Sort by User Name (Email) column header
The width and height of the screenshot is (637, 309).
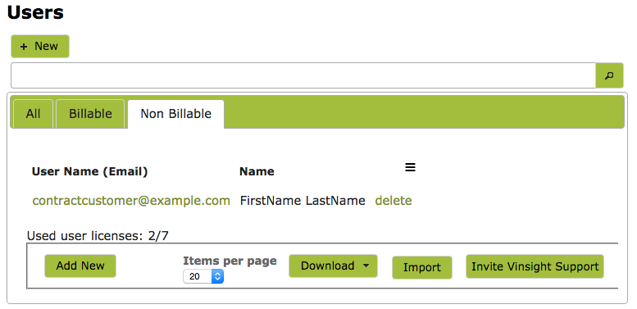pyautogui.click(x=90, y=172)
